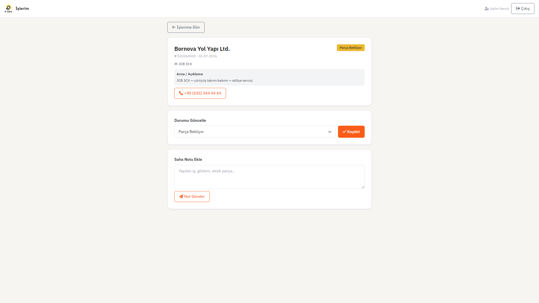Screen dimensions: 539x303
Task: Go back via İşlerime Dön button
Action: (186, 27)
